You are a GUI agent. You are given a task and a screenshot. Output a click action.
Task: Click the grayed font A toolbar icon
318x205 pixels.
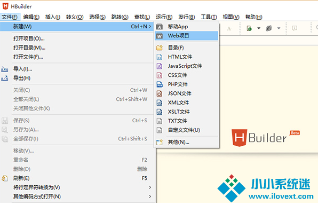tap(229, 28)
